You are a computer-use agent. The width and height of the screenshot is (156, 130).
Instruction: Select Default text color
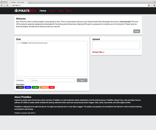click(20, 87)
